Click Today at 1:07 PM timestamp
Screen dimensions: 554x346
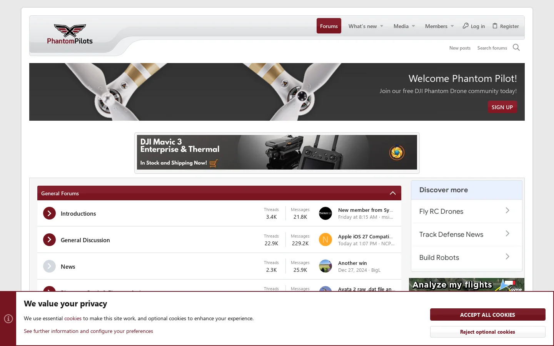click(x=357, y=244)
